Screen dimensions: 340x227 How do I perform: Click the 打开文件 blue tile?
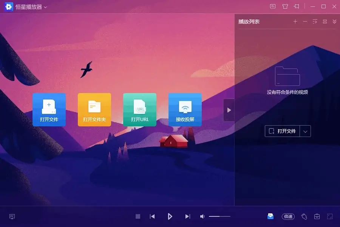[49, 110]
